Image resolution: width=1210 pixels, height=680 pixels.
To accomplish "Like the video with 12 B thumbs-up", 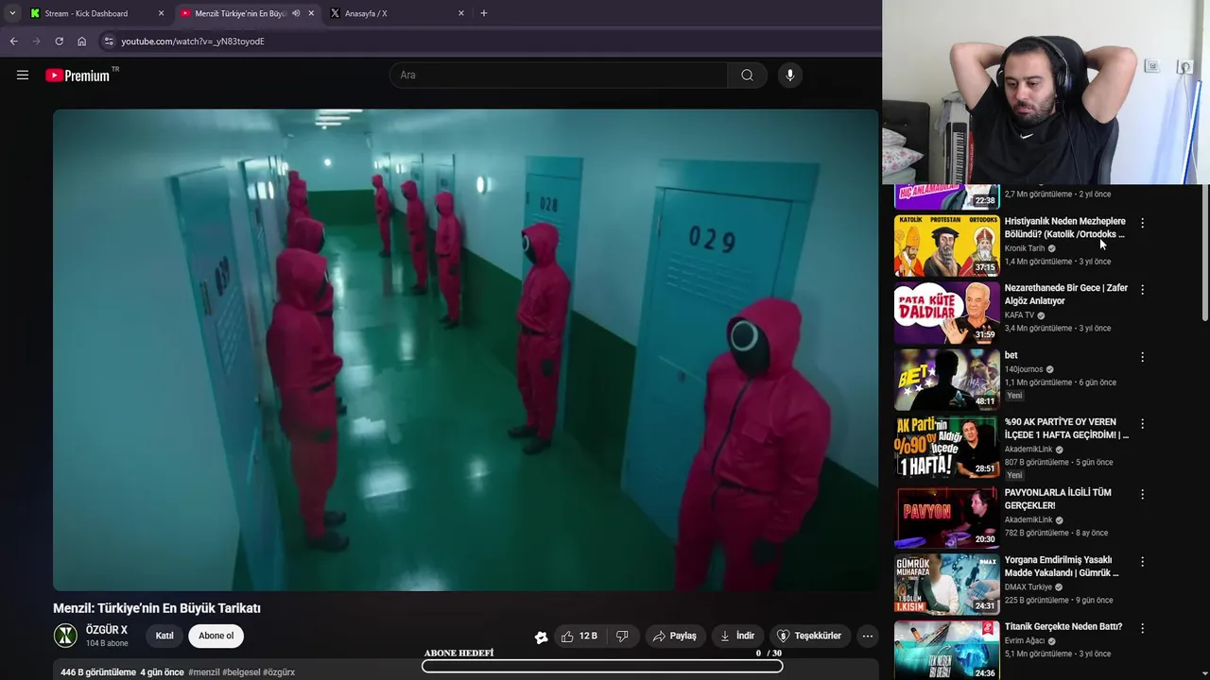I will 578,636.
